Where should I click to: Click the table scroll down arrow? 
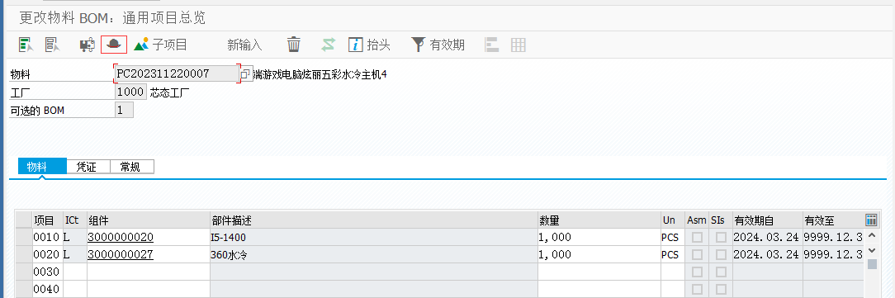[x=872, y=250]
